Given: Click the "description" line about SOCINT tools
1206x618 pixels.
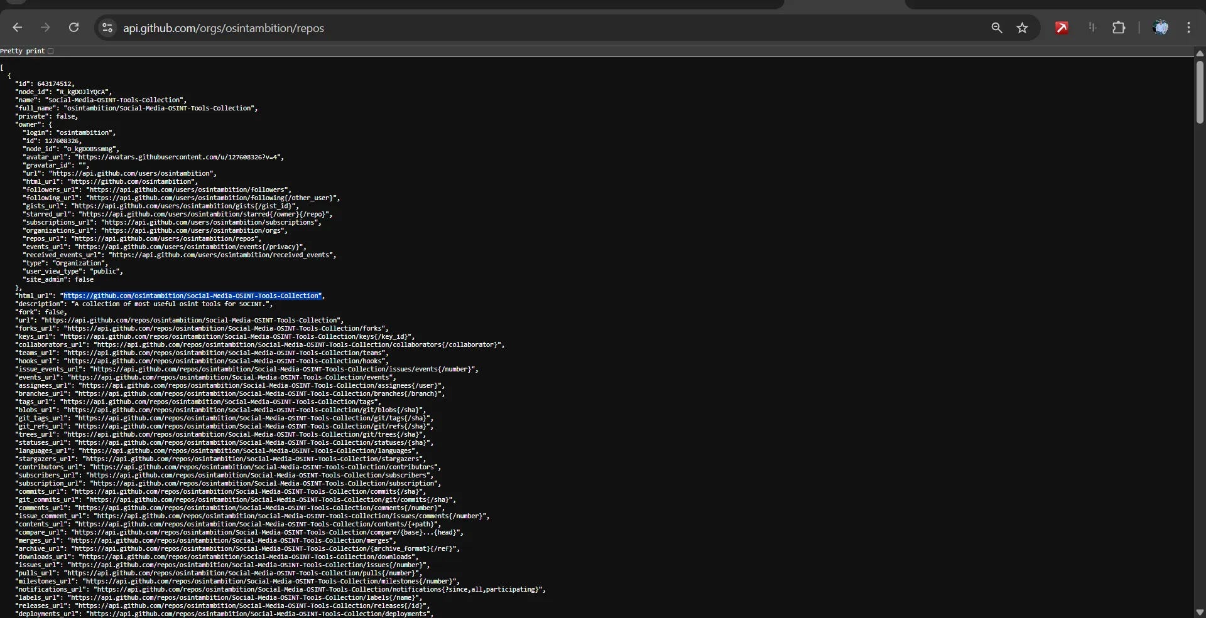Looking at the screenshot, I should point(144,304).
